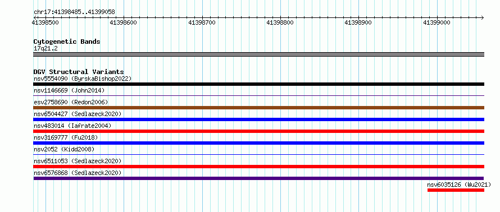Click the thin purple nsv1146669 variant line
Image resolution: width=500 pixels, height=212 pixels.
tap(258, 95)
